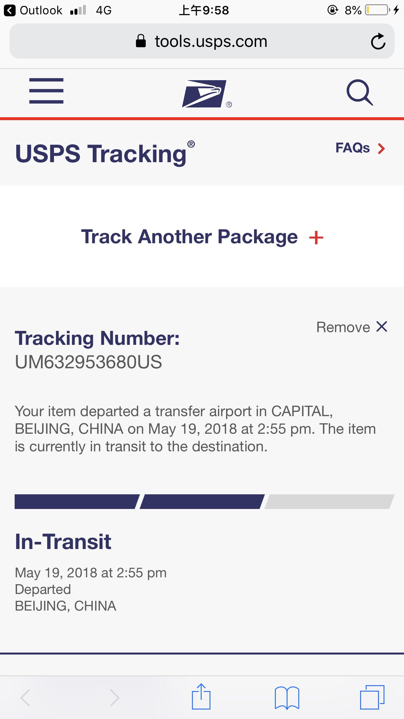
Task: Tap the padlock icon in address bar
Action: pos(141,41)
